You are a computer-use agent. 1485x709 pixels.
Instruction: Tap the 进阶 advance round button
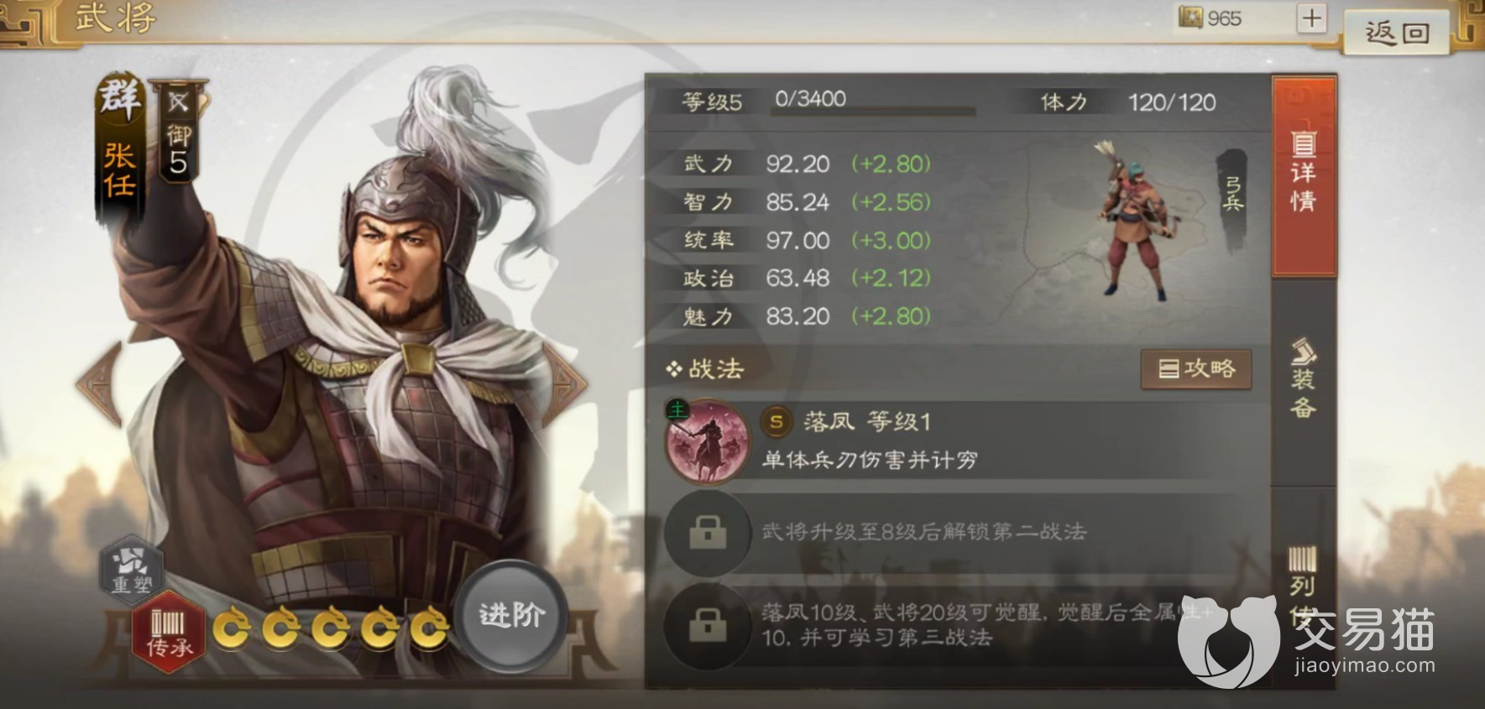pyautogui.click(x=511, y=616)
